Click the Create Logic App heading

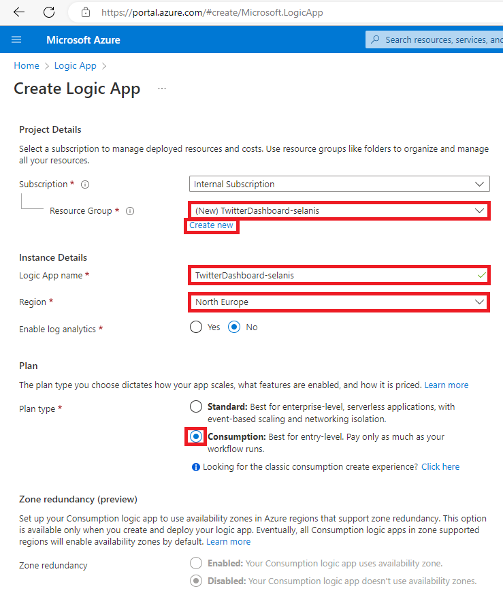tap(77, 89)
